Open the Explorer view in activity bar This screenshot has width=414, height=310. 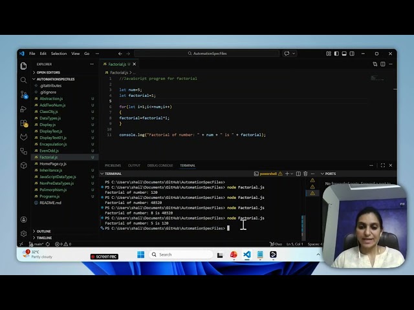[23, 66]
